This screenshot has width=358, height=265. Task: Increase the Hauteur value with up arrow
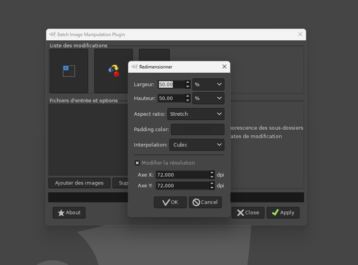tap(188, 96)
